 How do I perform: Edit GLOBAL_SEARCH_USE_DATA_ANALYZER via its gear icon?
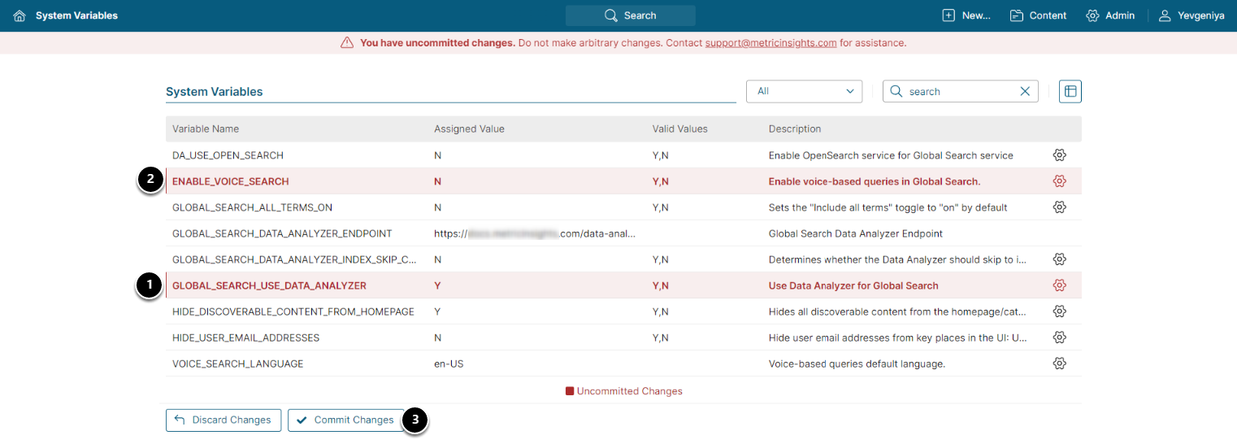coord(1059,285)
